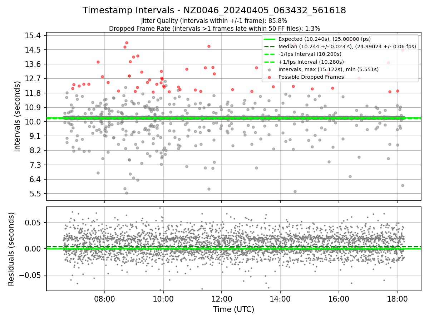Click the red marker beside 'Possible Dropped Frames'
This screenshot has height=322, width=429.
tap(270, 77)
